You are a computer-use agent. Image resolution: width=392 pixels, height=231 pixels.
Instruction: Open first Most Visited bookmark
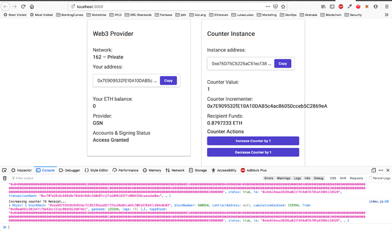click(15, 15)
